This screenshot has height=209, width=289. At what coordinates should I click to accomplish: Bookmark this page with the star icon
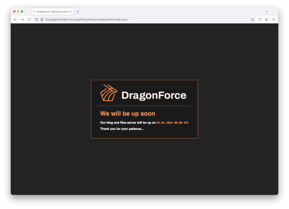coord(253,19)
